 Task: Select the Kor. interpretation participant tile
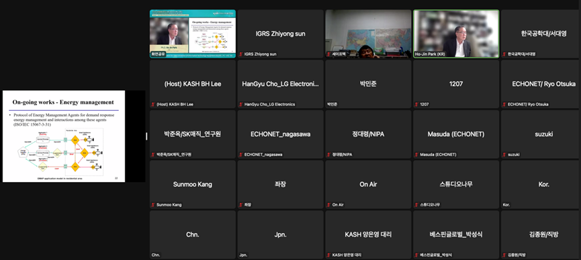[541, 185]
